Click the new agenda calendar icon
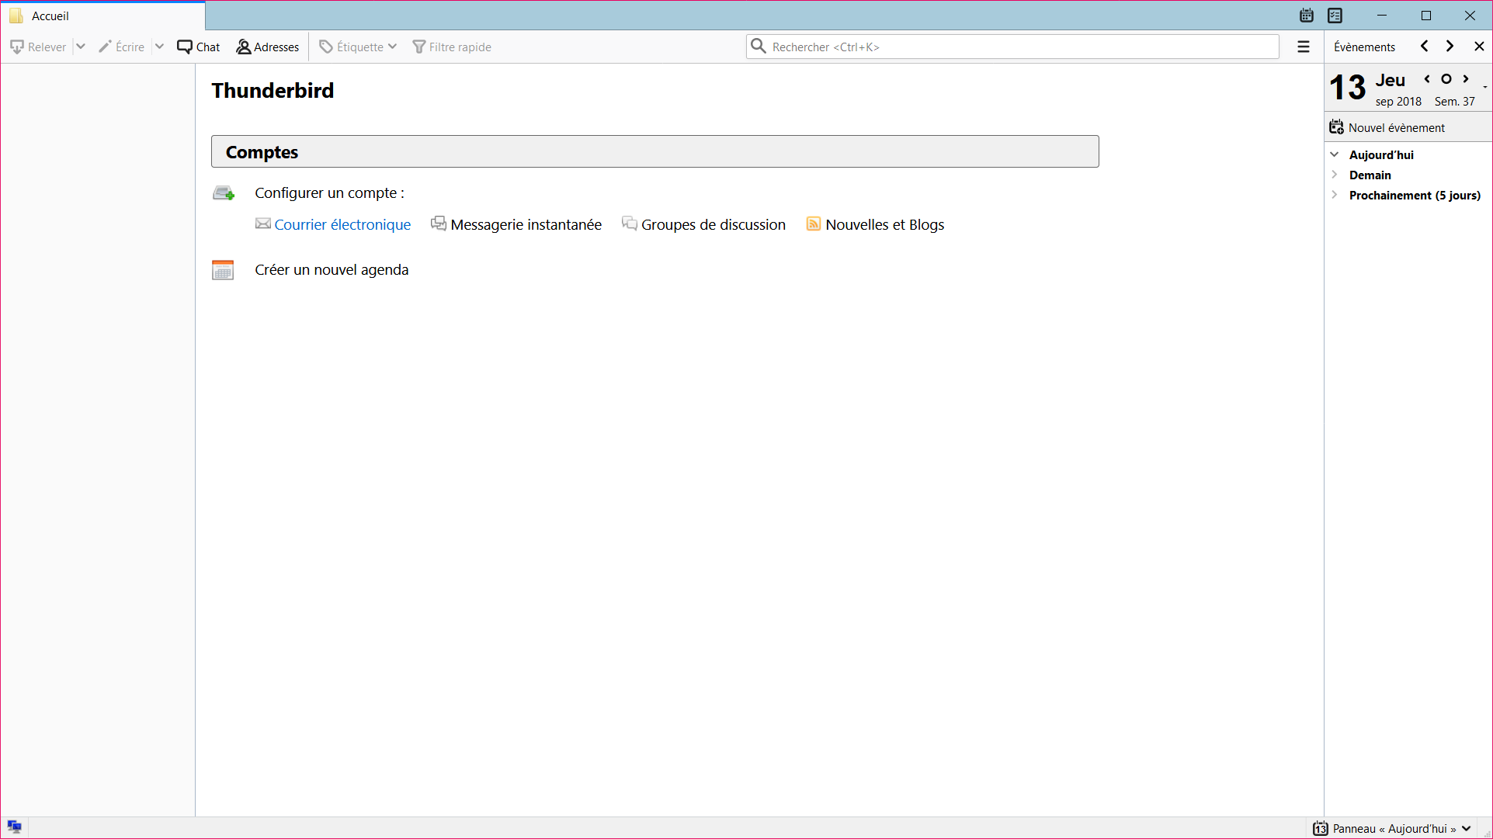 223,269
